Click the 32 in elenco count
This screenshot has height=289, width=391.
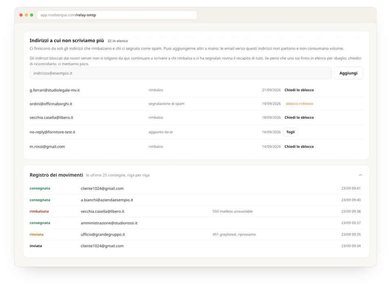(x=117, y=41)
